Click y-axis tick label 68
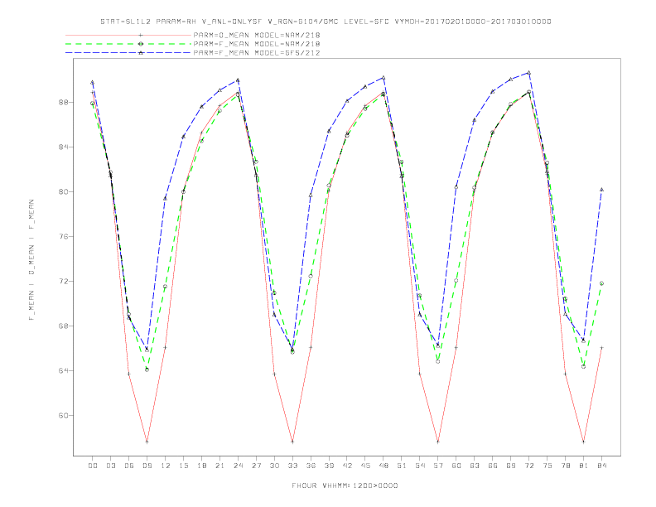The image size is (656, 507). (x=62, y=326)
